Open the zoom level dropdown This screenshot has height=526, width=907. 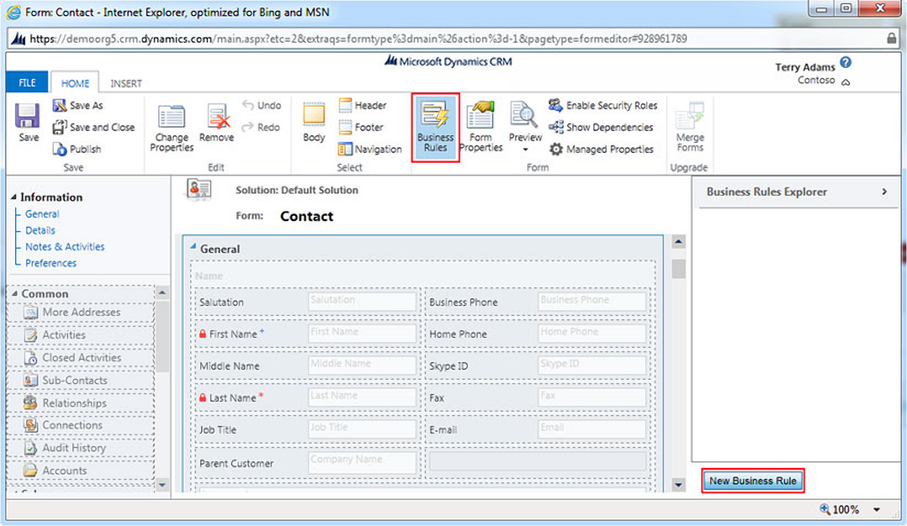click(876, 509)
